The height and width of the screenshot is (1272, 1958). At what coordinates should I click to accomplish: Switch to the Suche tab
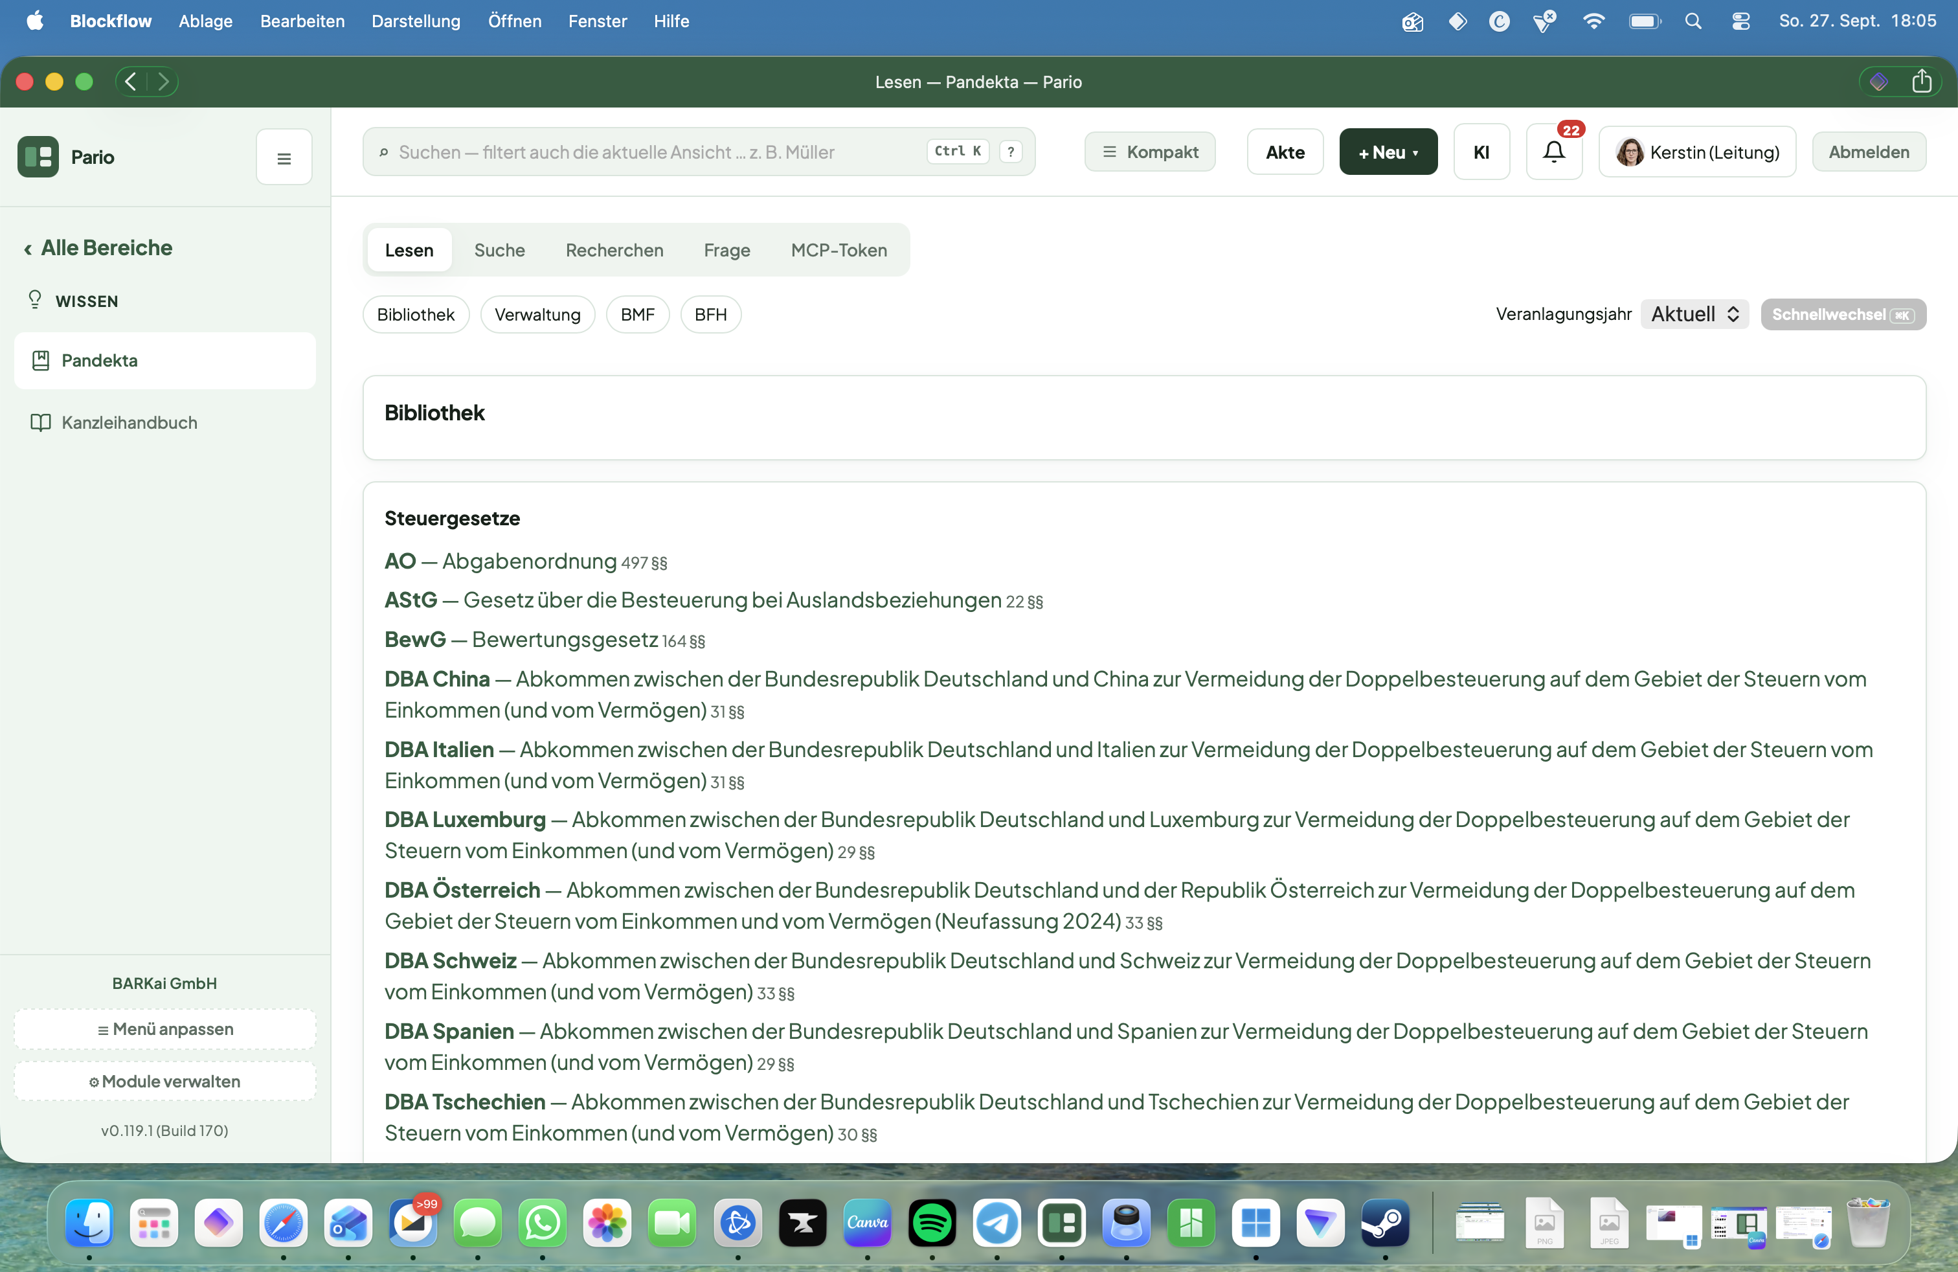(499, 250)
